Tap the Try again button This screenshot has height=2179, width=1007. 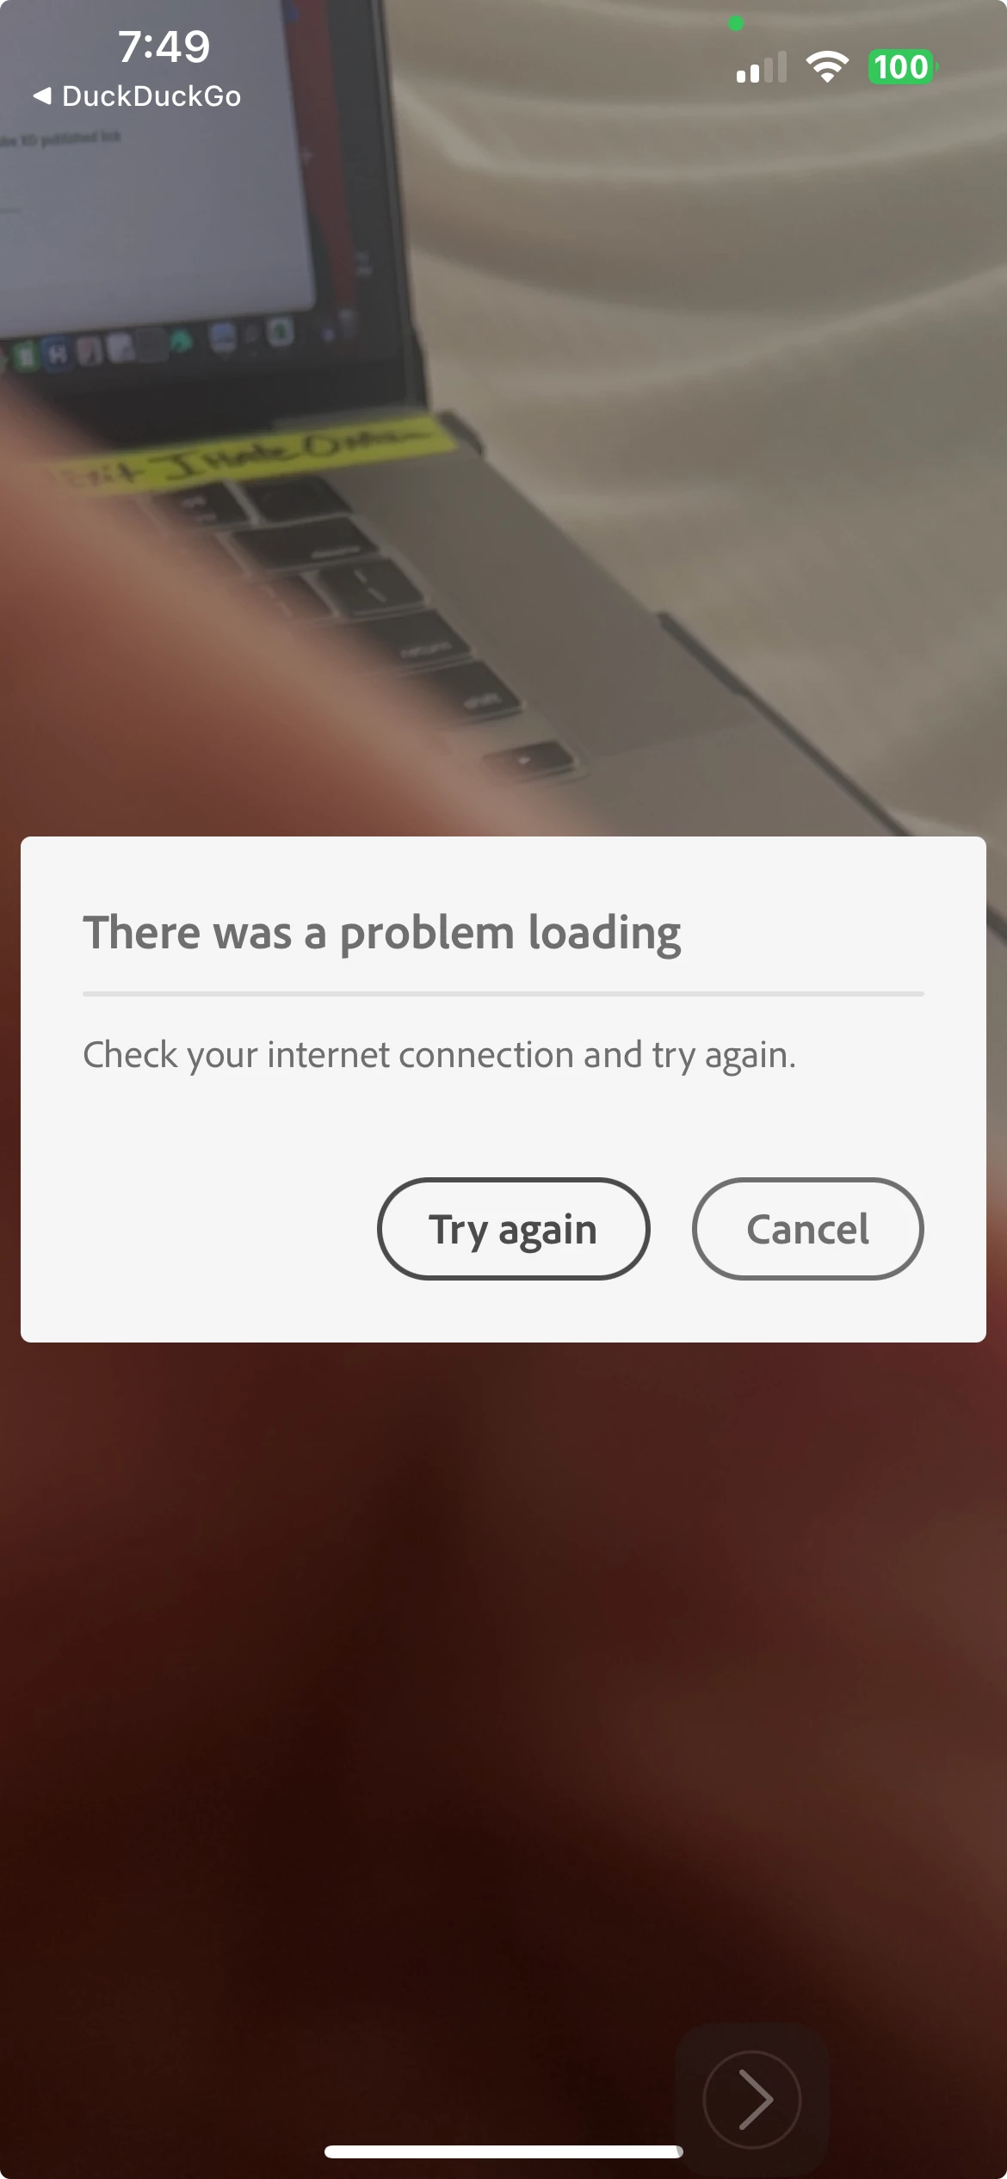point(513,1228)
